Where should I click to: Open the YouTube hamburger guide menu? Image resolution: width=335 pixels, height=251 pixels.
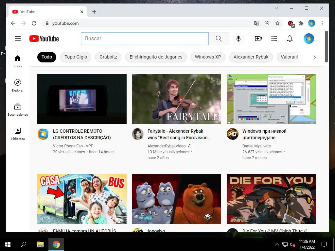click(x=18, y=39)
